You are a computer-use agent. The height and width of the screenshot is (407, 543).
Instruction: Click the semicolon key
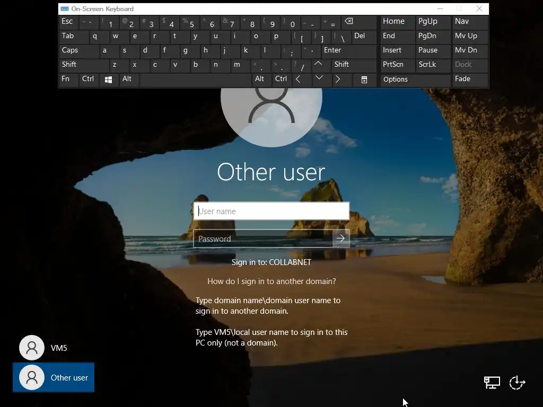pyautogui.click(x=290, y=51)
